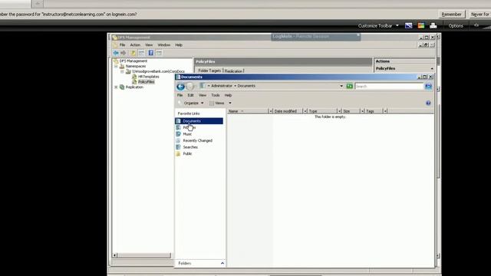Click the Back button in Documents window
The height and width of the screenshot is (276, 491).
click(x=180, y=87)
